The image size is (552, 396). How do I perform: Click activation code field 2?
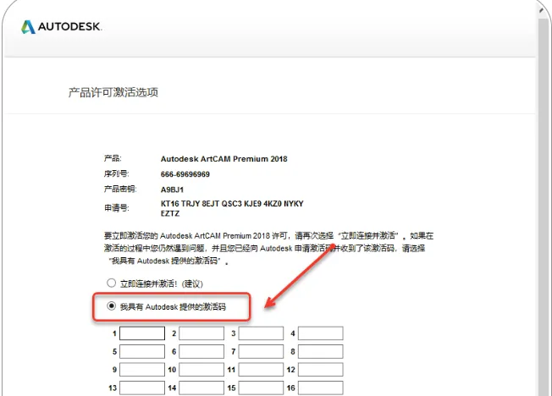point(201,333)
